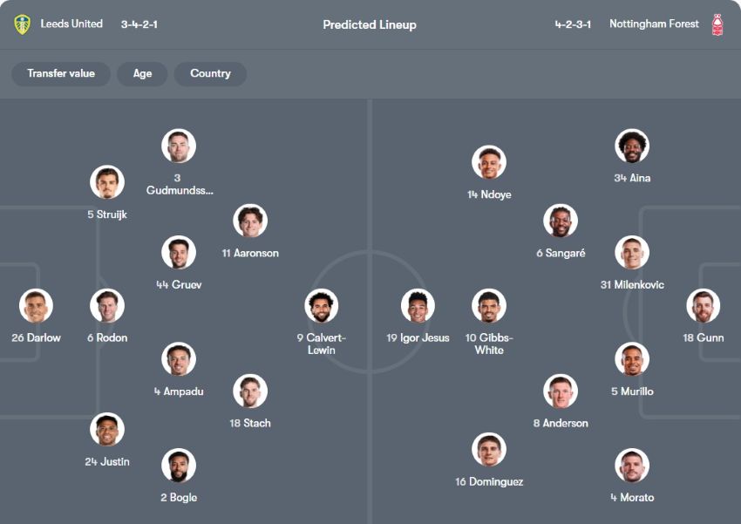Enable the Country filter pill

pyautogui.click(x=210, y=74)
